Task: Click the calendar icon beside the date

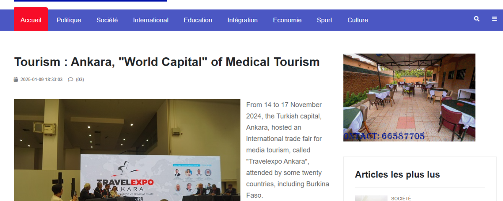Action: tap(16, 80)
